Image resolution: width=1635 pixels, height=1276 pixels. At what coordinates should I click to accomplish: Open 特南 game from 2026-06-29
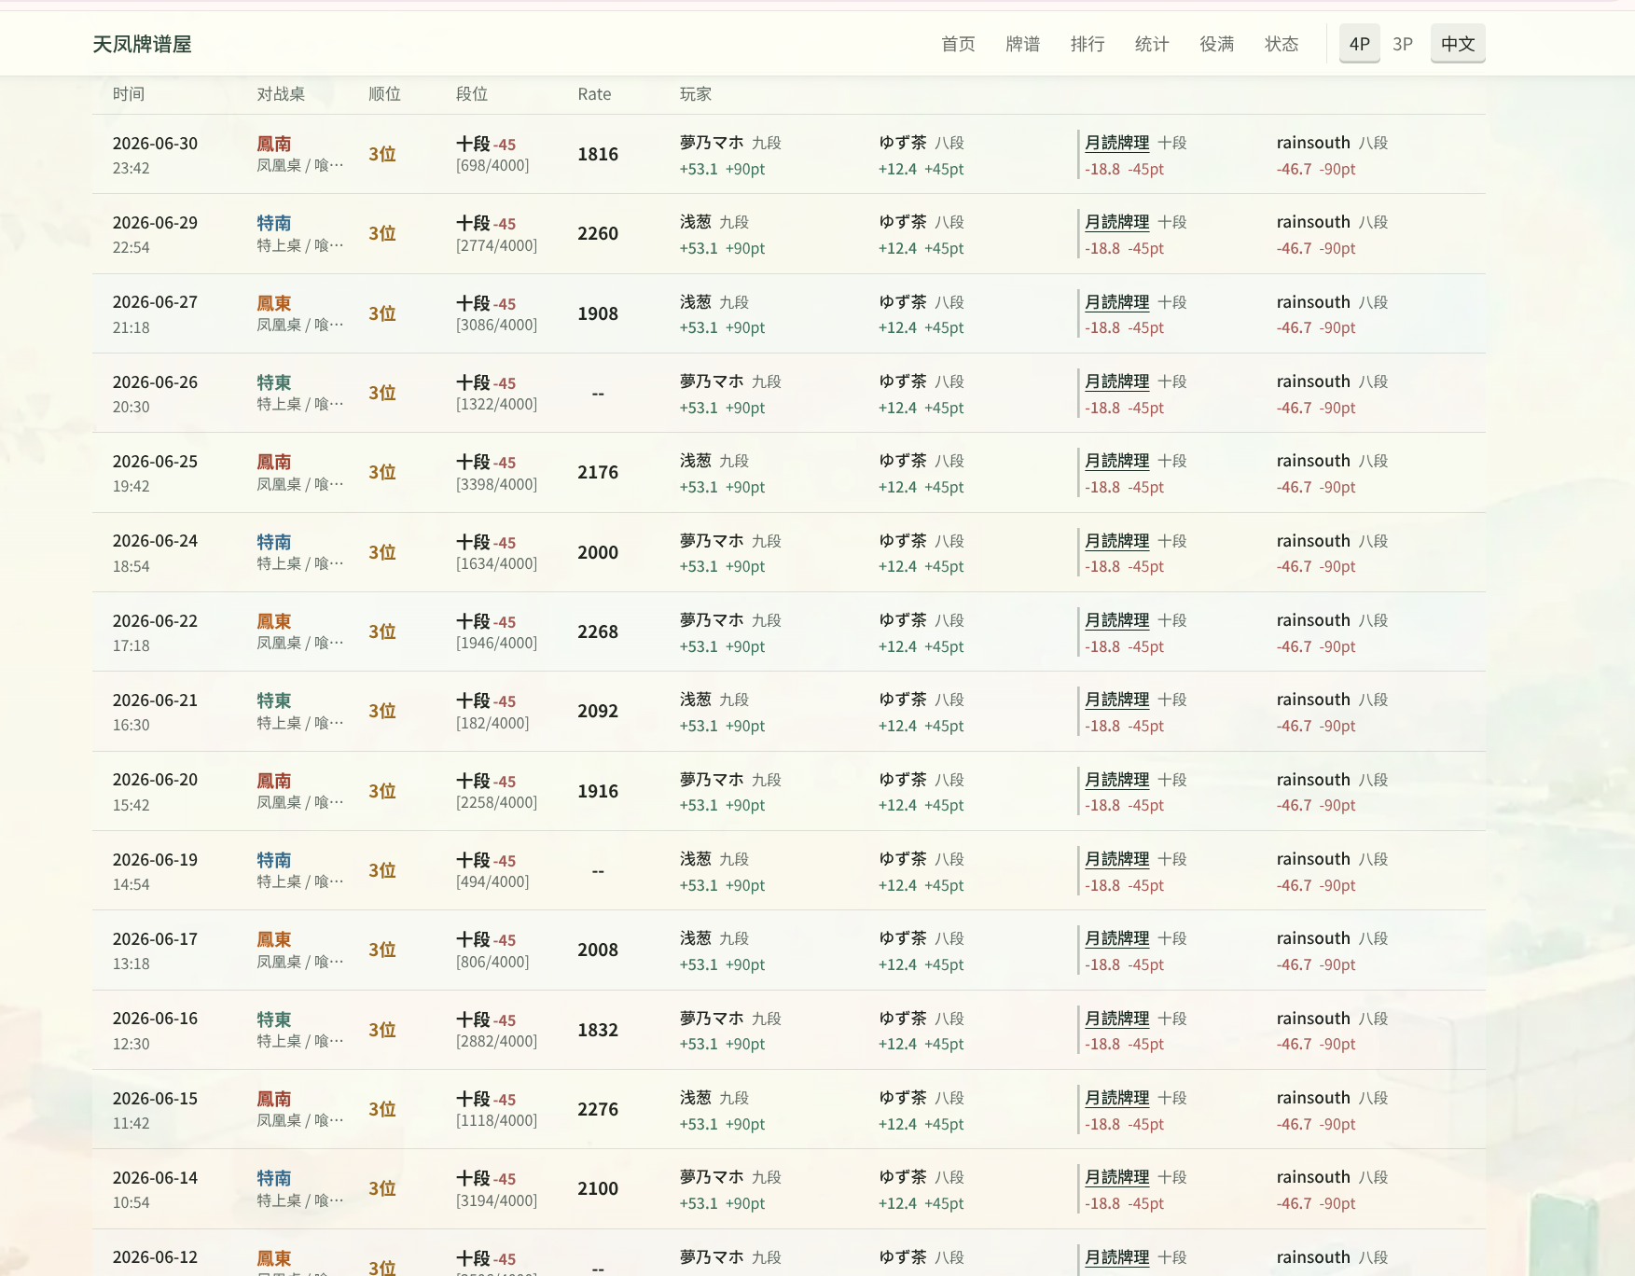click(274, 223)
